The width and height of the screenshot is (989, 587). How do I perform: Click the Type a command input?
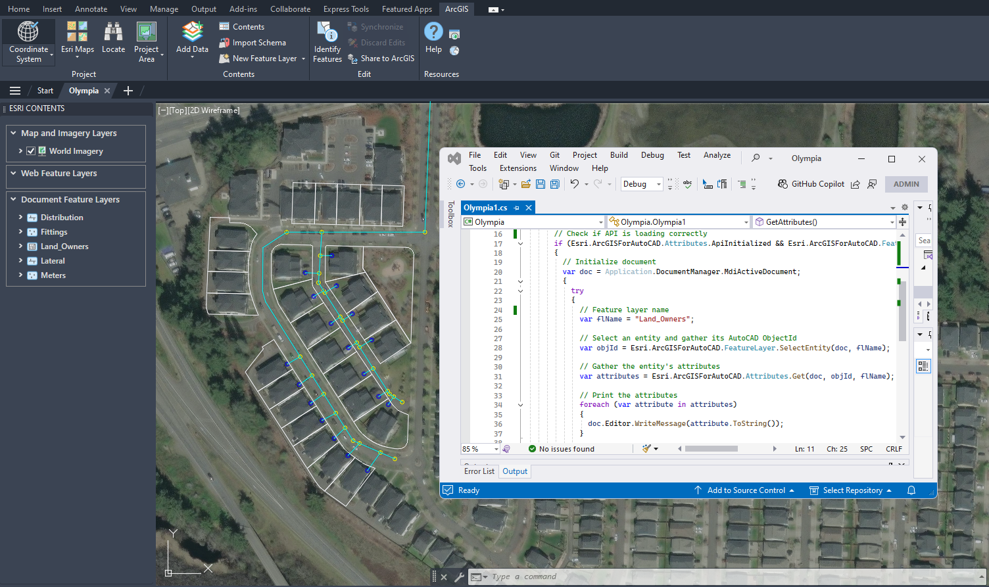click(x=592, y=576)
